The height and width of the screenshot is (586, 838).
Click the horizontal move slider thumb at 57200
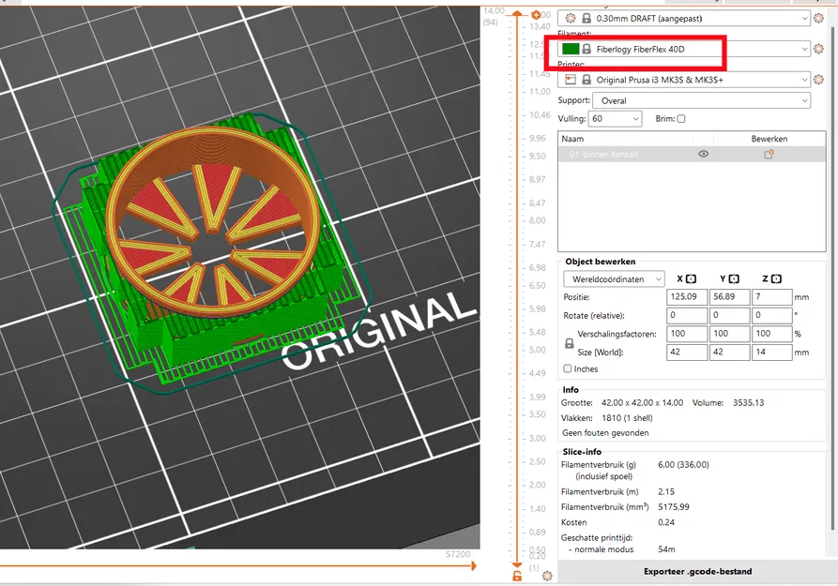point(474,565)
